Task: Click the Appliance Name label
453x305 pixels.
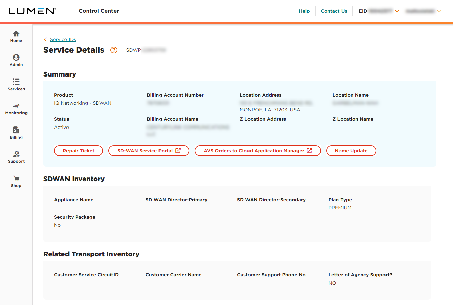Action: (x=74, y=200)
